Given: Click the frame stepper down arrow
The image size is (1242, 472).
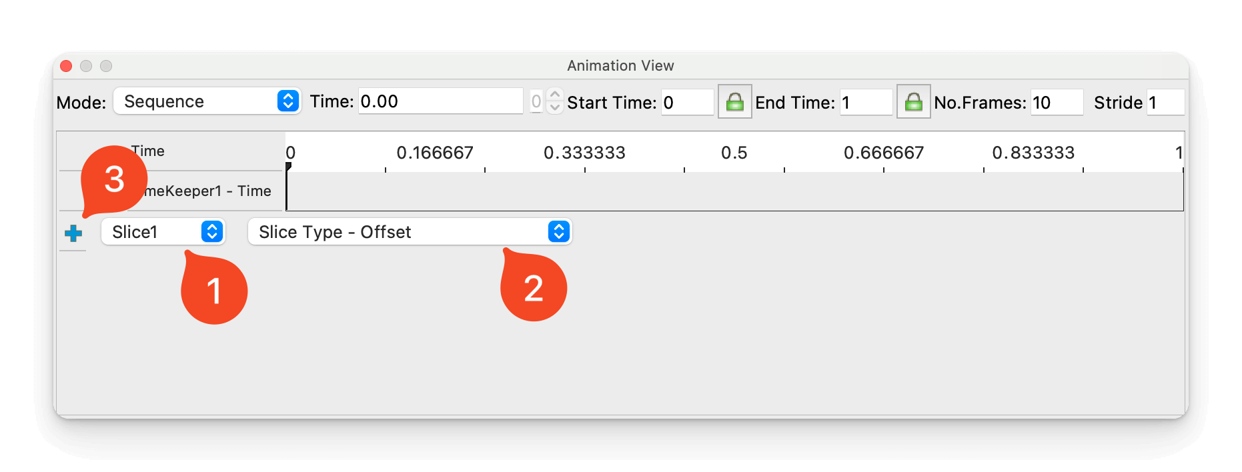Looking at the screenshot, I should [x=554, y=107].
